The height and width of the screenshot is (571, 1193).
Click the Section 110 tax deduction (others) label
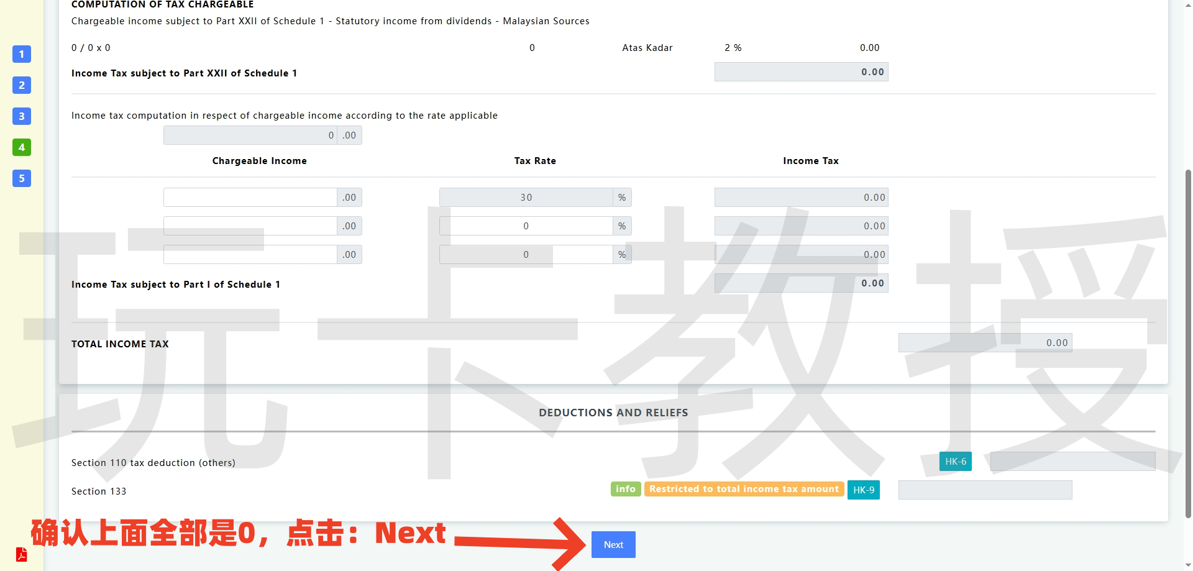click(x=153, y=463)
